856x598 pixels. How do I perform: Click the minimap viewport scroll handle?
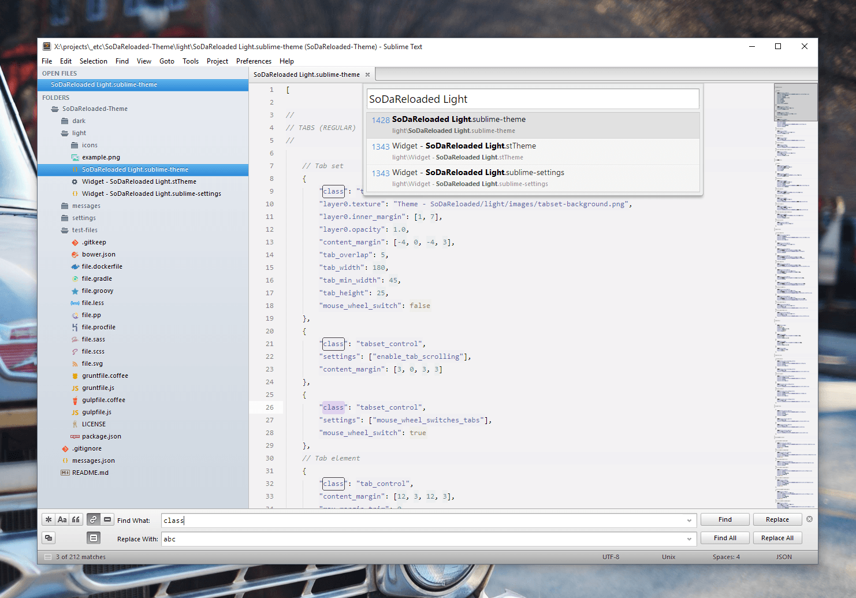795,102
